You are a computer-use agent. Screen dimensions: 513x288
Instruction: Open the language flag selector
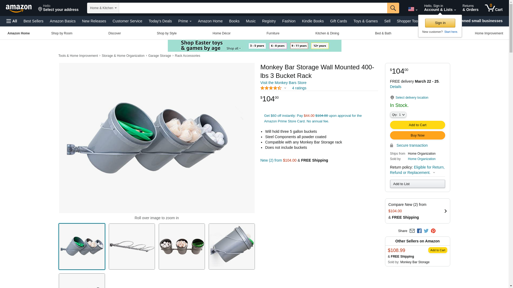413,9
